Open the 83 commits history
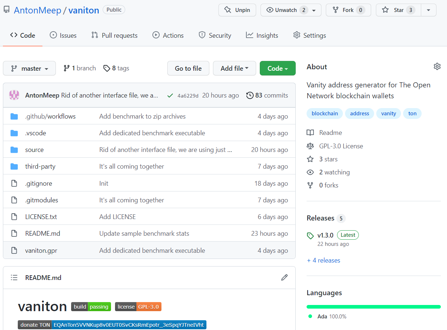The image size is (447, 330). (x=267, y=95)
